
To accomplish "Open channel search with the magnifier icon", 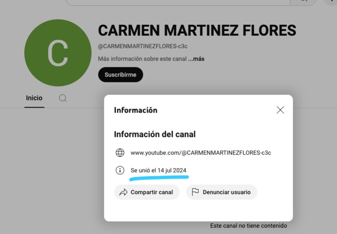I will 63,98.
